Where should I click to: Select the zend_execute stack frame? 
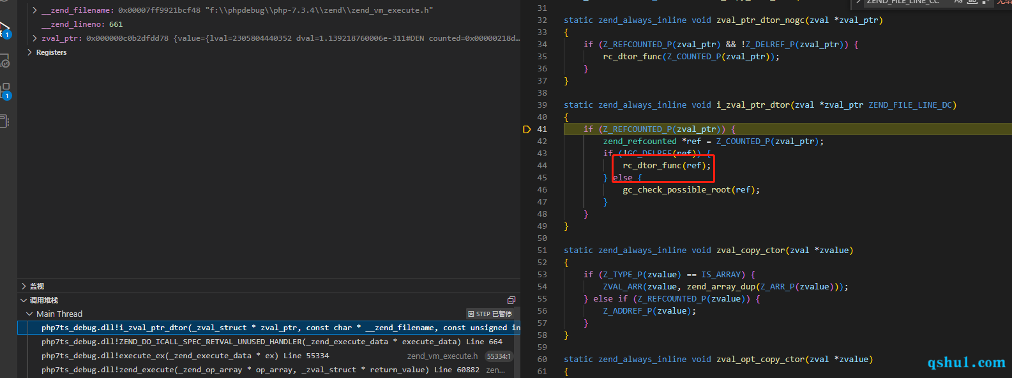(x=269, y=370)
